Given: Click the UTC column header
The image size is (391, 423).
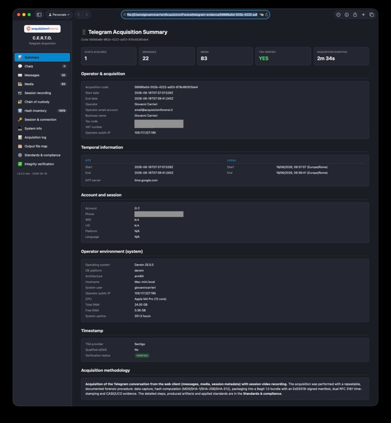Looking at the screenshot, I should tap(88, 160).
